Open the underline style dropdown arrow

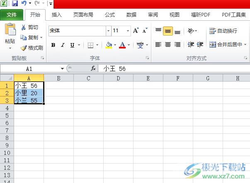pos(79,45)
